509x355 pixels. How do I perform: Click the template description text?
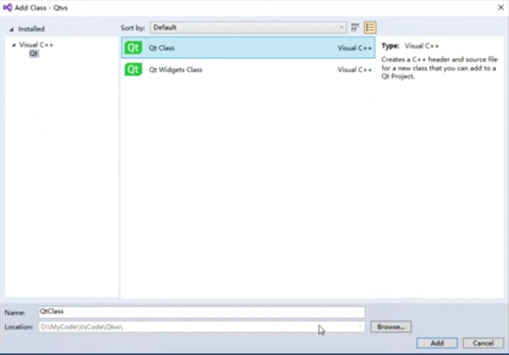point(439,68)
